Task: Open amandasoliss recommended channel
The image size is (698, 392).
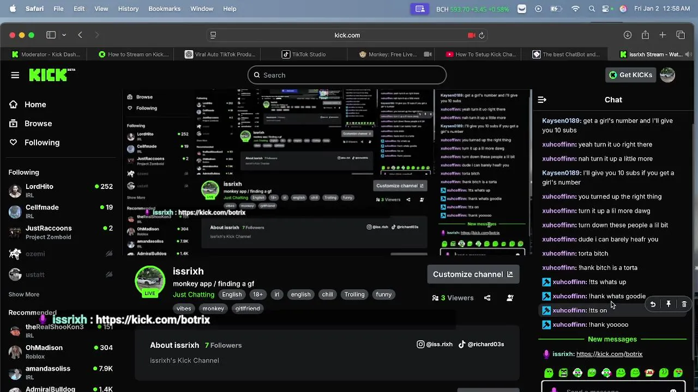Action: [60, 372]
